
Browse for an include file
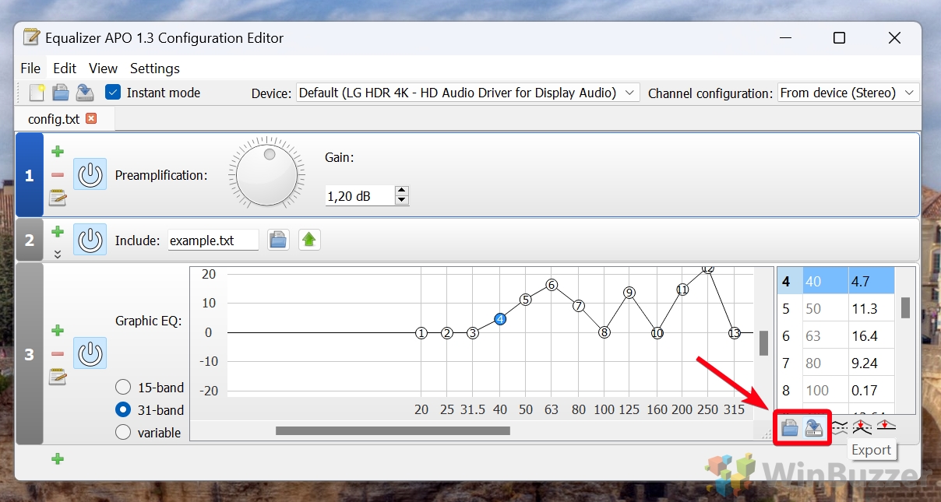(278, 240)
